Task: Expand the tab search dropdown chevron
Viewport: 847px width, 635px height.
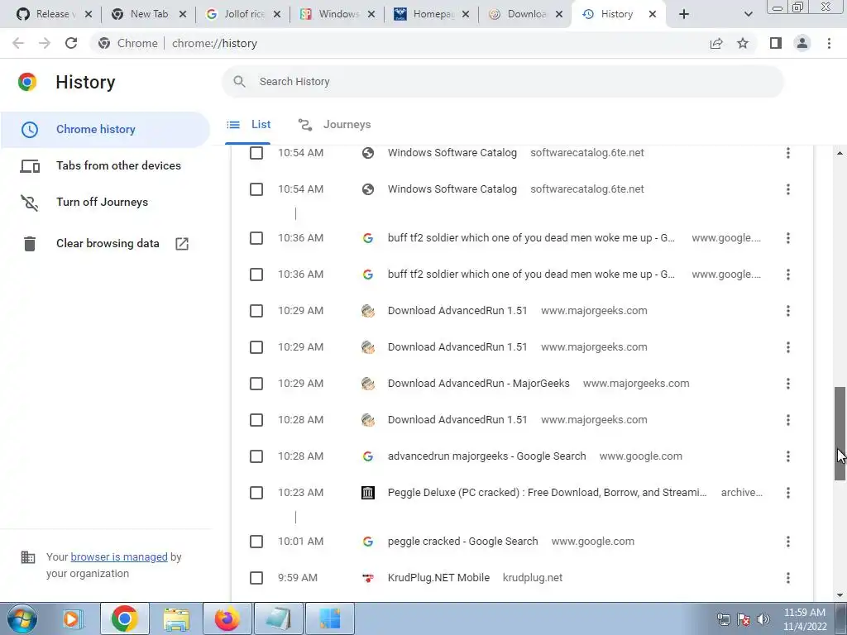Action: (x=748, y=14)
